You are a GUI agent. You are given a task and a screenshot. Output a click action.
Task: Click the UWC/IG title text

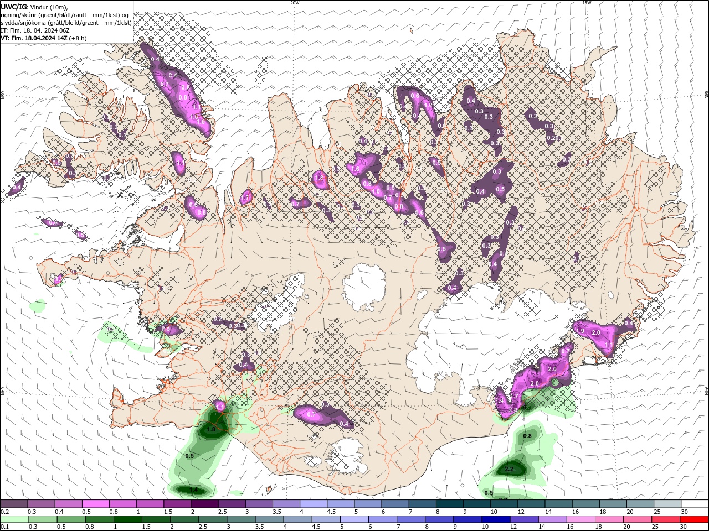13,7
